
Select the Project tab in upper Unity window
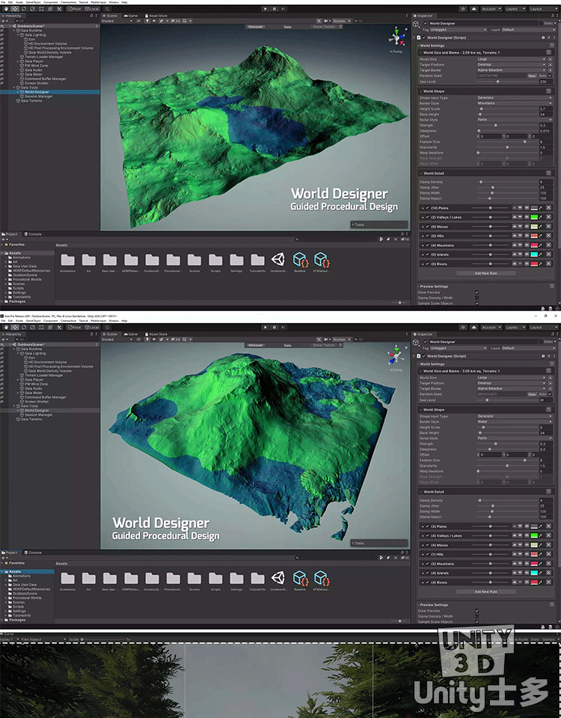[x=9, y=234]
